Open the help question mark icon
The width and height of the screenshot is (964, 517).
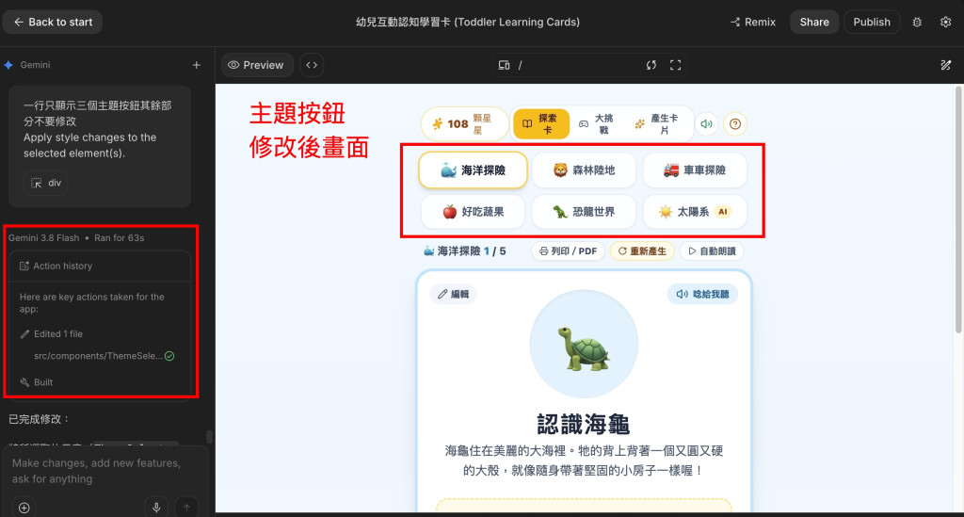coord(734,124)
